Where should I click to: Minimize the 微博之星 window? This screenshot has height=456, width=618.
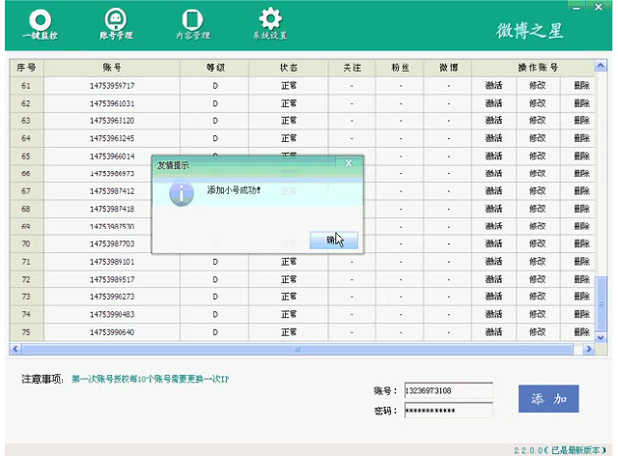coord(576,7)
